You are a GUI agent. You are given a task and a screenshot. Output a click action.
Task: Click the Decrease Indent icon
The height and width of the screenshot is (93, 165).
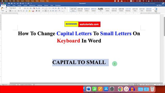click(53, 8)
